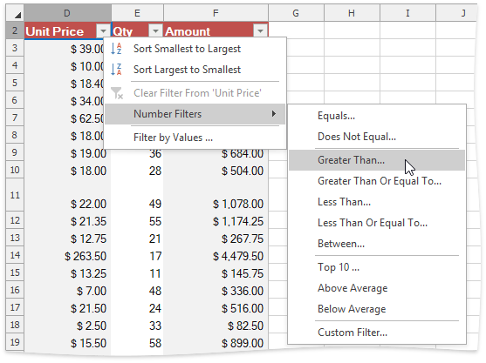Click the $ 39.00 unit price cell
This screenshot has width=486, height=363.
pos(64,49)
